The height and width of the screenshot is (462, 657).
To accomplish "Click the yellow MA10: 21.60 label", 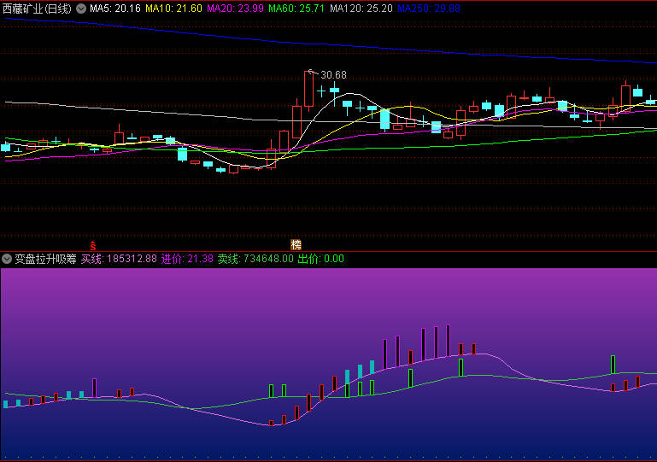I will (x=174, y=9).
